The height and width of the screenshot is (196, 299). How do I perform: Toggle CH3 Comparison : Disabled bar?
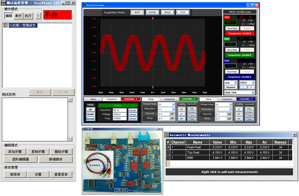(239, 77)
